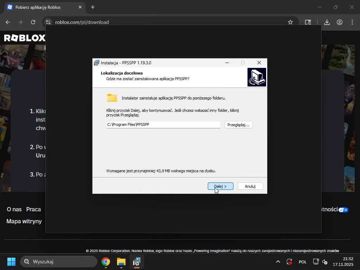
Task: Open a new Chrome tab
Action: click(x=93, y=7)
